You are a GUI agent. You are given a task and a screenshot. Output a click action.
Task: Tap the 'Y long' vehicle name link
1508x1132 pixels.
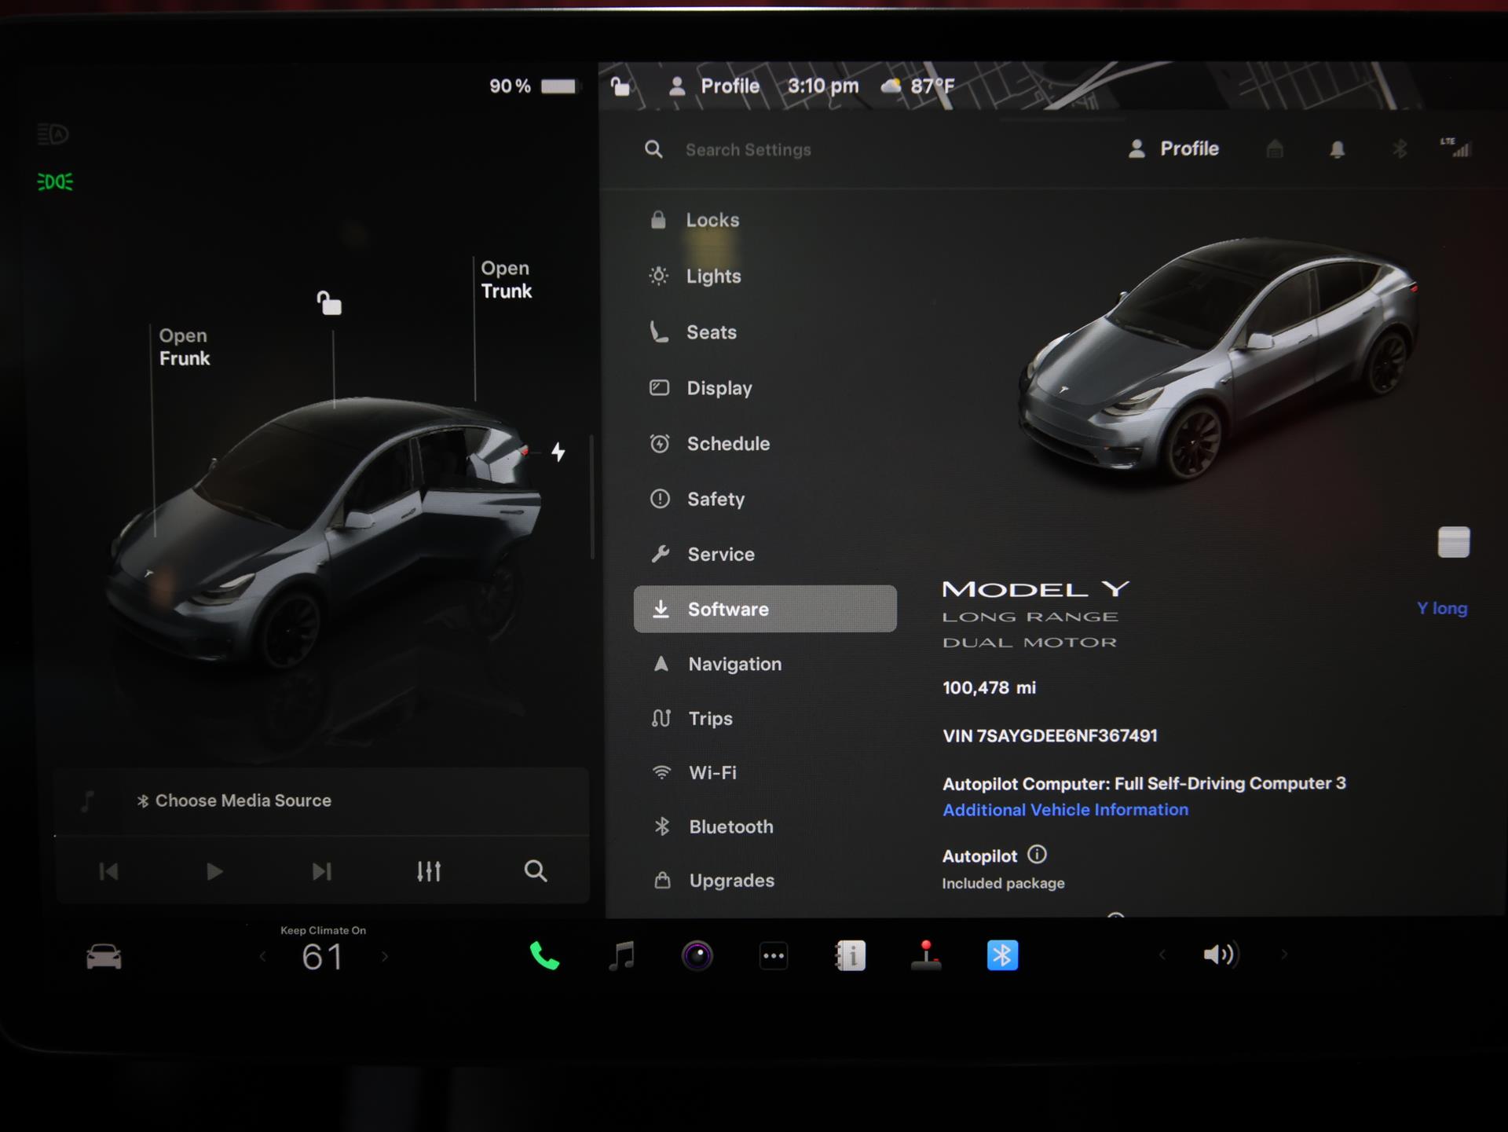click(x=1442, y=608)
